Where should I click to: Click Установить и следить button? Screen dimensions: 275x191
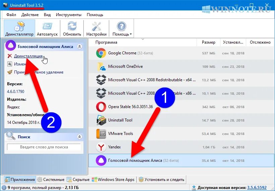tap(161, 179)
